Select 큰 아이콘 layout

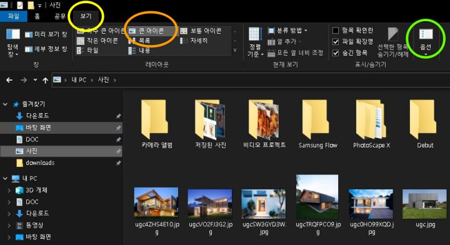(151, 31)
